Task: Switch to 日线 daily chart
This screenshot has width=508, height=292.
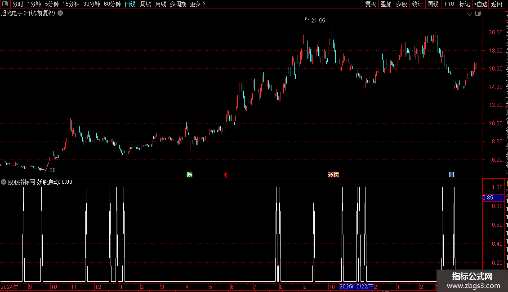Action: pos(130,4)
